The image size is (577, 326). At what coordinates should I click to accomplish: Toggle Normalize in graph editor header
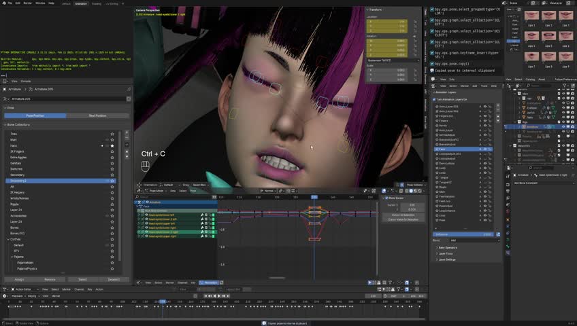pyautogui.click(x=209, y=283)
